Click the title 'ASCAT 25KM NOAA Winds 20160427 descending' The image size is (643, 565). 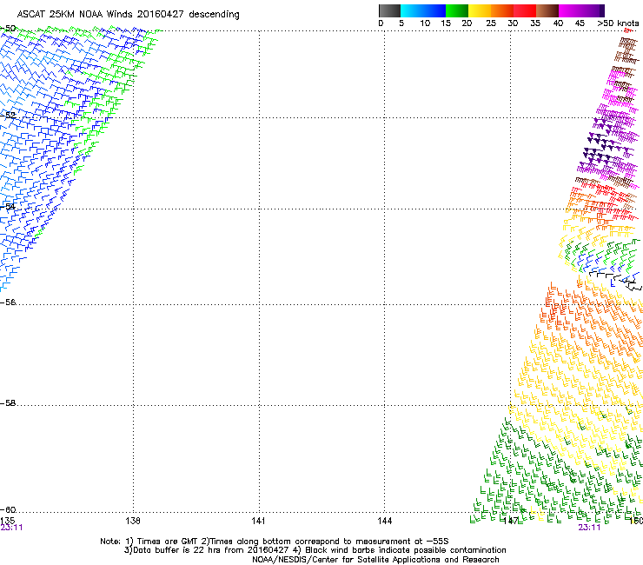click(x=128, y=15)
